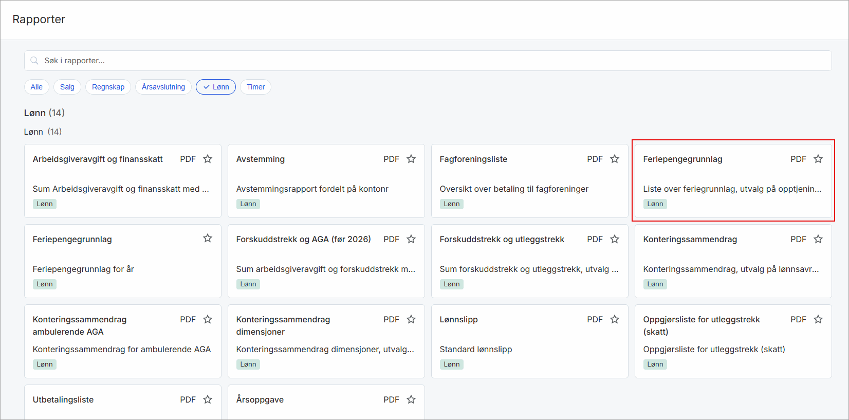Click PDF label on Avstemming card
This screenshot has width=849, height=420.
pos(392,159)
